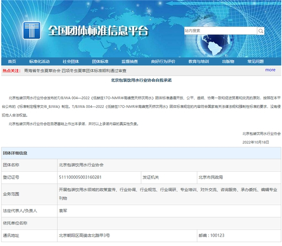The width and height of the screenshot is (282, 246).
Task: Select registration number 51110000500316028 1
Action: click(x=80, y=177)
